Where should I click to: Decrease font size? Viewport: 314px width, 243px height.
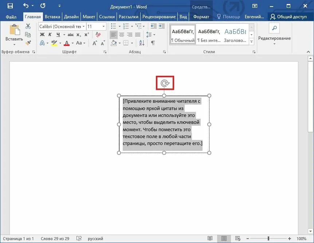tap(103, 43)
